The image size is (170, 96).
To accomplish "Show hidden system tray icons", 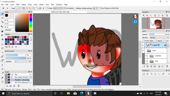I will (134, 93).
